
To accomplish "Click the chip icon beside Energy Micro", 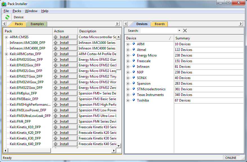I will click(x=134, y=55).
